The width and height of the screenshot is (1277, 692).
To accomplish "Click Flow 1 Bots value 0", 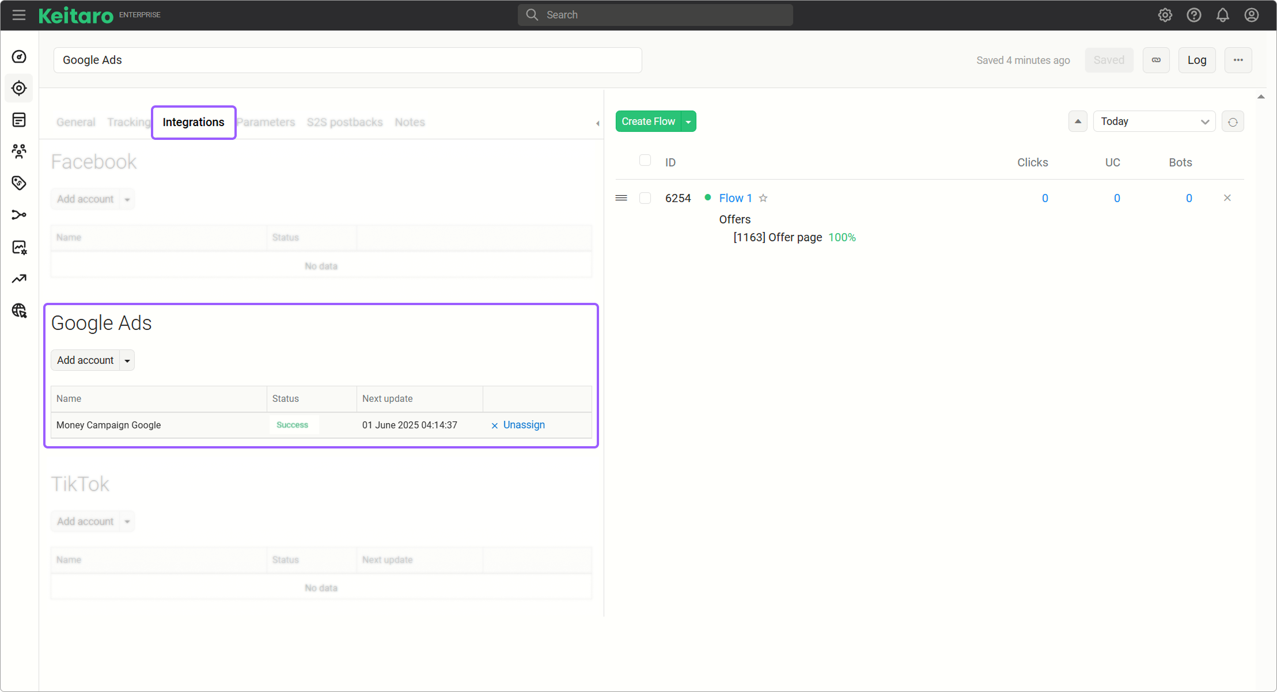I will click(1189, 198).
